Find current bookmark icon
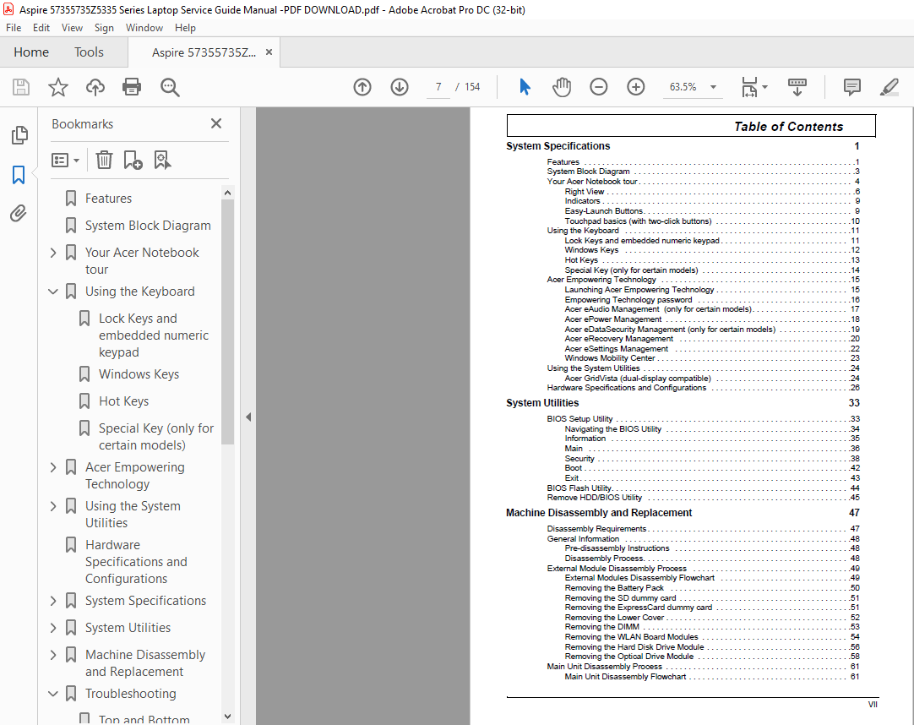 point(162,160)
